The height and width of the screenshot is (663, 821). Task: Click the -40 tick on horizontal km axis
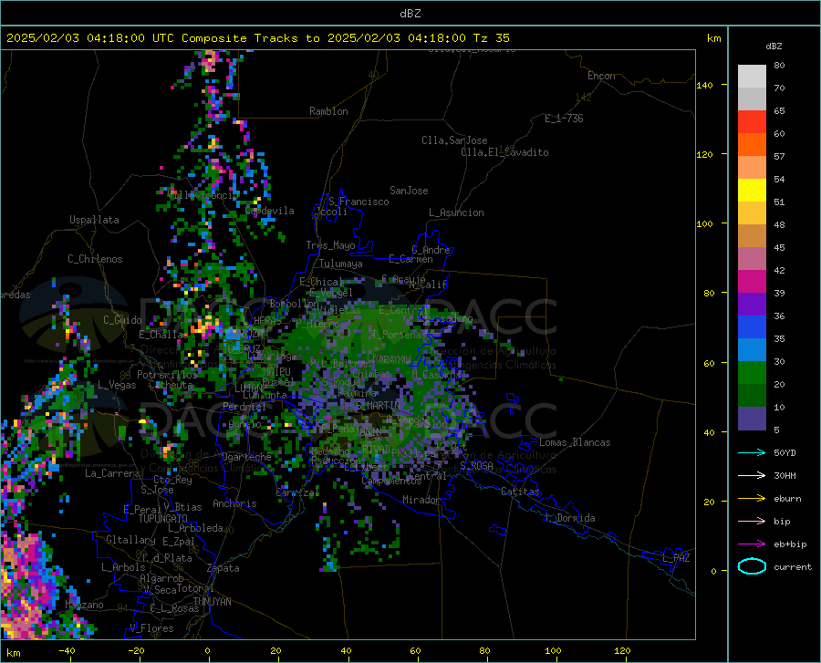point(67,651)
